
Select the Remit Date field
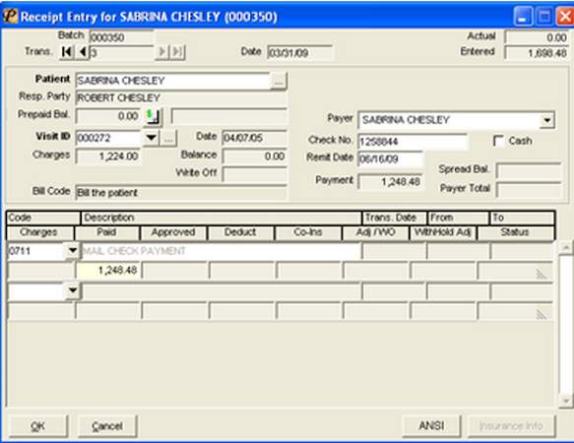(x=390, y=159)
